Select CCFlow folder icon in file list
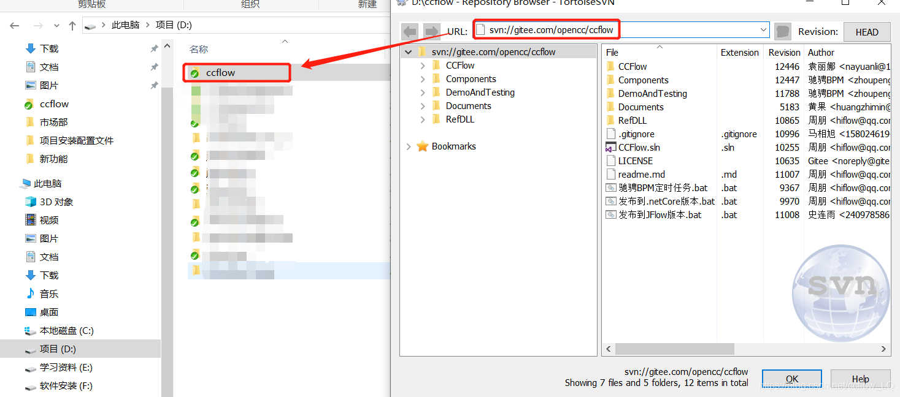The height and width of the screenshot is (397, 900). point(610,67)
